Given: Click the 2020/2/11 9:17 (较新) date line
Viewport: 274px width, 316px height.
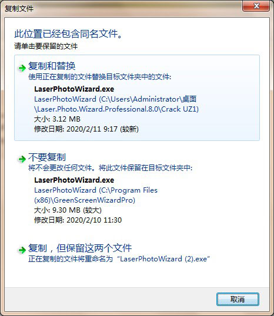Looking at the screenshot, I should 86,129.
